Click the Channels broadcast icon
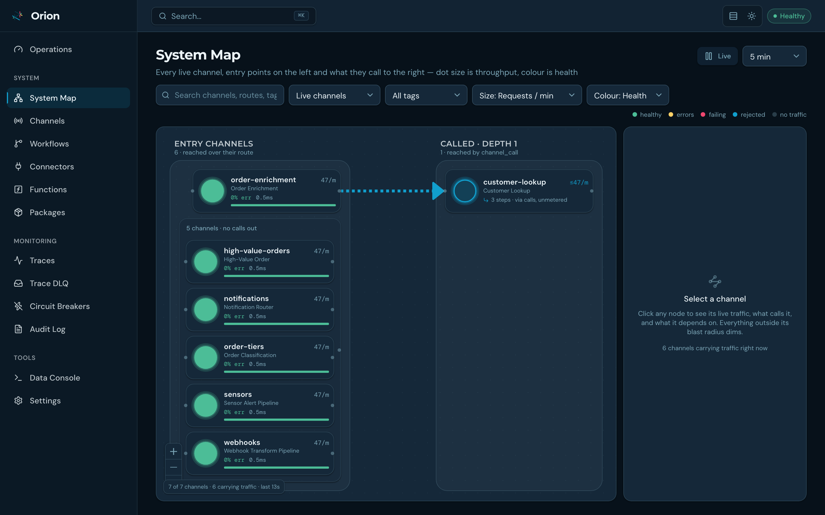 pyautogui.click(x=18, y=121)
